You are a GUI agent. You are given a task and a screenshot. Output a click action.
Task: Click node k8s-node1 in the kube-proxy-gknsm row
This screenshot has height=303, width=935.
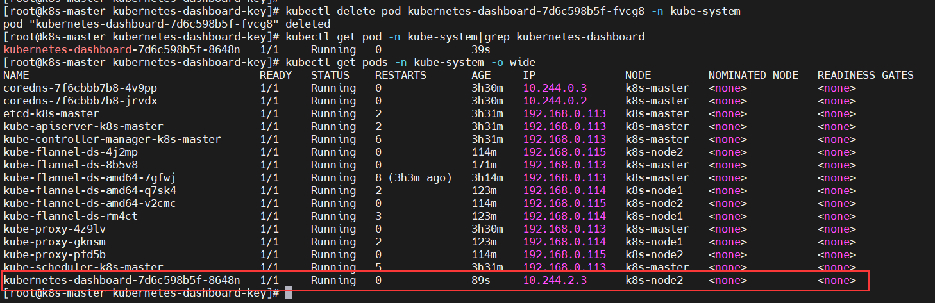pyautogui.click(x=654, y=242)
